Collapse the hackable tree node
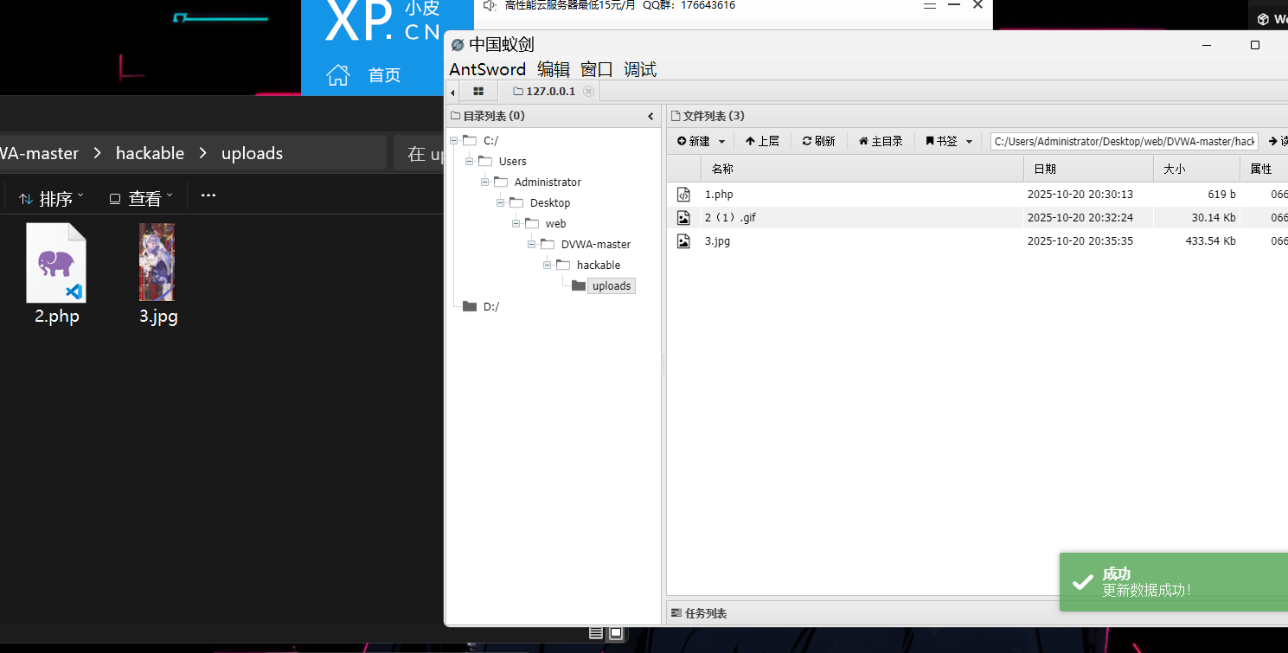The image size is (1288, 653). pyautogui.click(x=548, y=265)
